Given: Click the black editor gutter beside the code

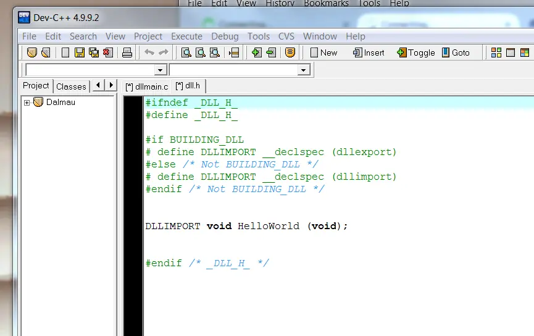Looking at the screenshot, I should (x=133, y=216).
